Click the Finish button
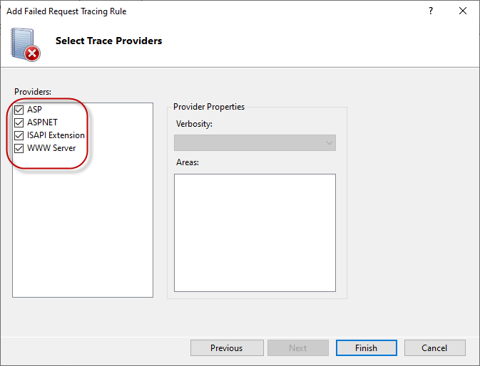 point(366,348)
